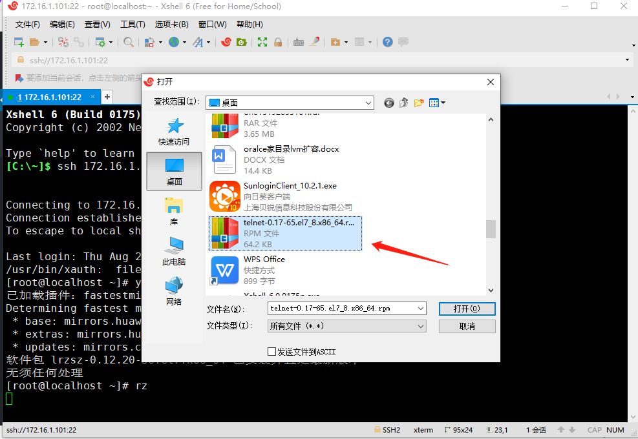Open the blue Help question icon

click(388, 42)
